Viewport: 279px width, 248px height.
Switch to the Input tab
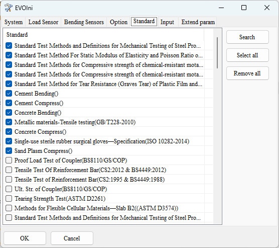pyautogui.click(x=167, y=22)
